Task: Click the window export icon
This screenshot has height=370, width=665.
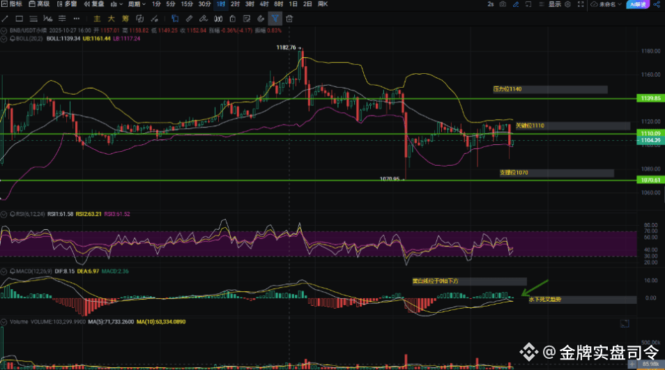Action: click(528, 4)
